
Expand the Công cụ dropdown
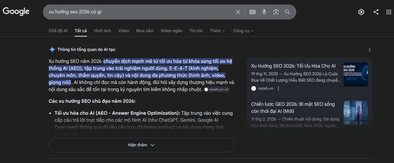(x=243, y=31)
